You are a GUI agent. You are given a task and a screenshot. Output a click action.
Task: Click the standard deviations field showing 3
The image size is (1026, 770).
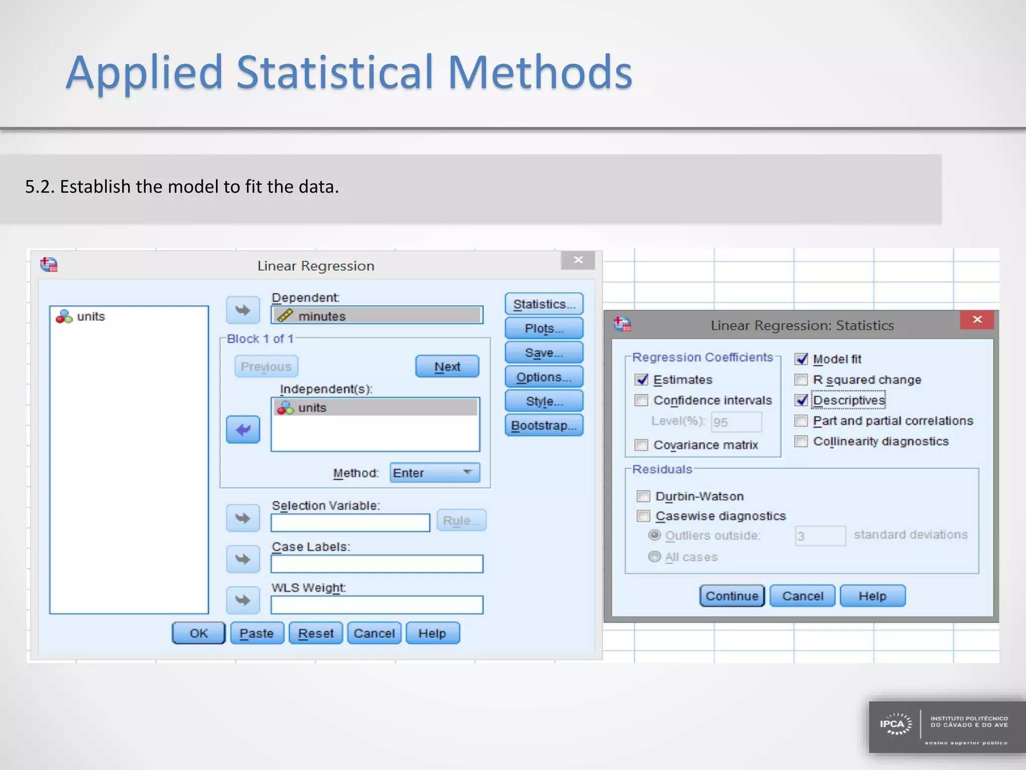[820, 536]
